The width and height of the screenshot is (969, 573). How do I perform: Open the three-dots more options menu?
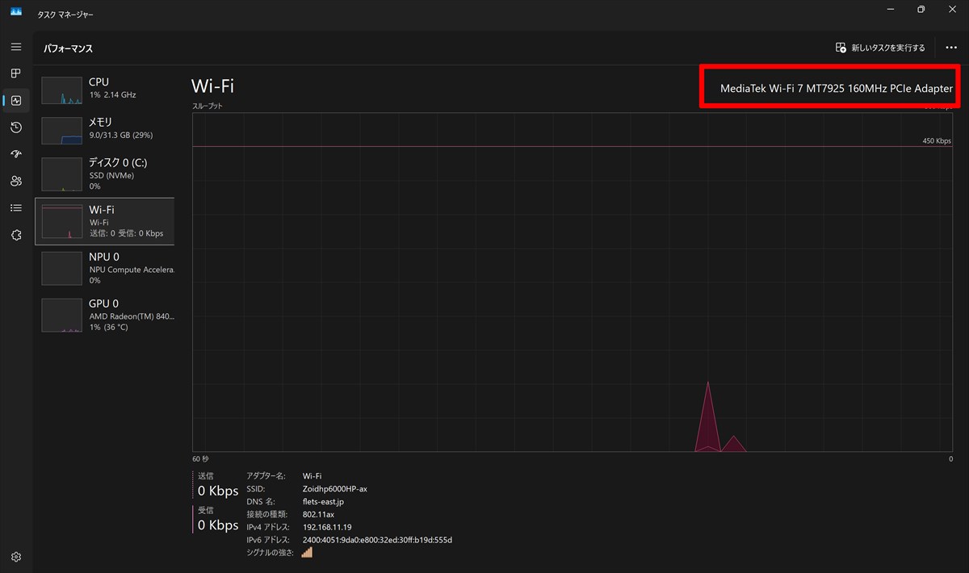pyautogui.click(x=951, y=48)
